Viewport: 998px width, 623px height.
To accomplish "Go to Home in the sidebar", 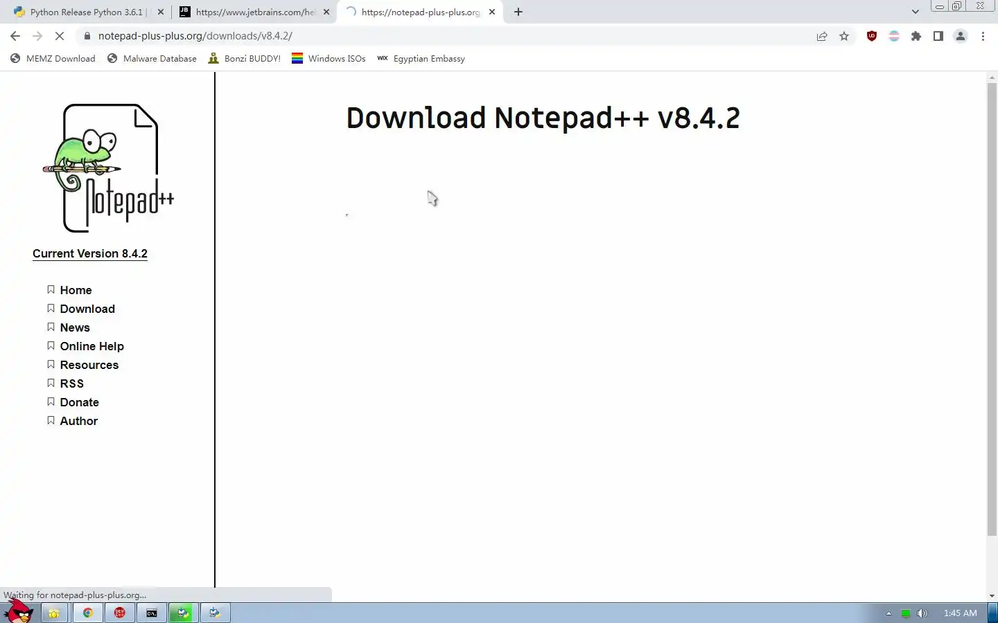I will (x=76, y=290).
